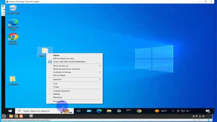Click the host panel volume tray icon
The image size is (217, 122).
[203, 116]
